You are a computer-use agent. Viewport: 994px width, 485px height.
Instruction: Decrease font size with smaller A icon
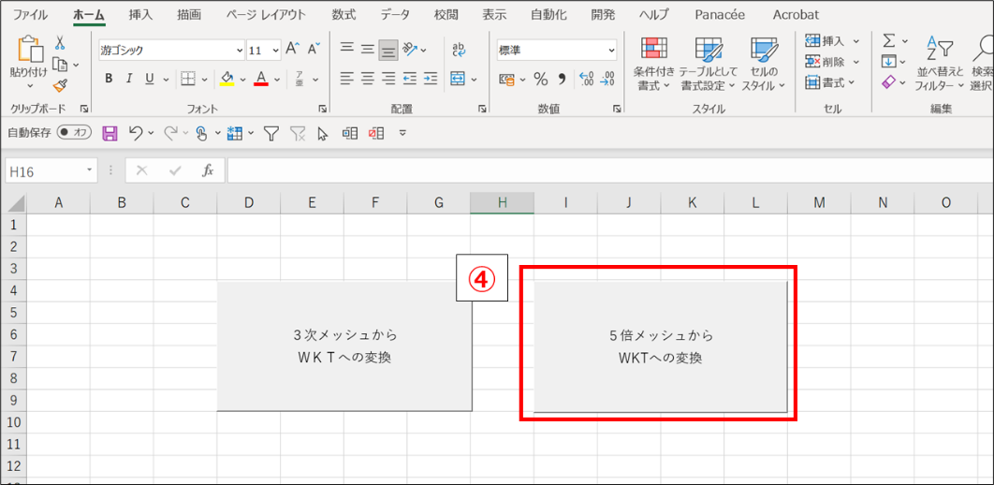point(314,49)
